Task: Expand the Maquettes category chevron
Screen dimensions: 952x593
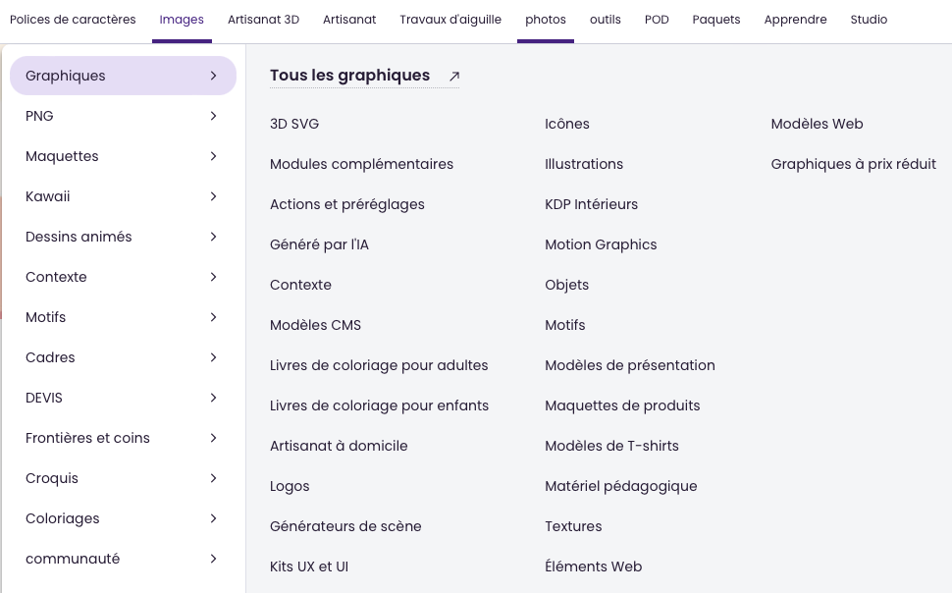Action: pos(213,156)
